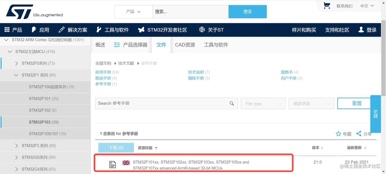Open the 样片和购买 menu
The width and height of the screenshot is (386, 174).
tap(304, 30)
